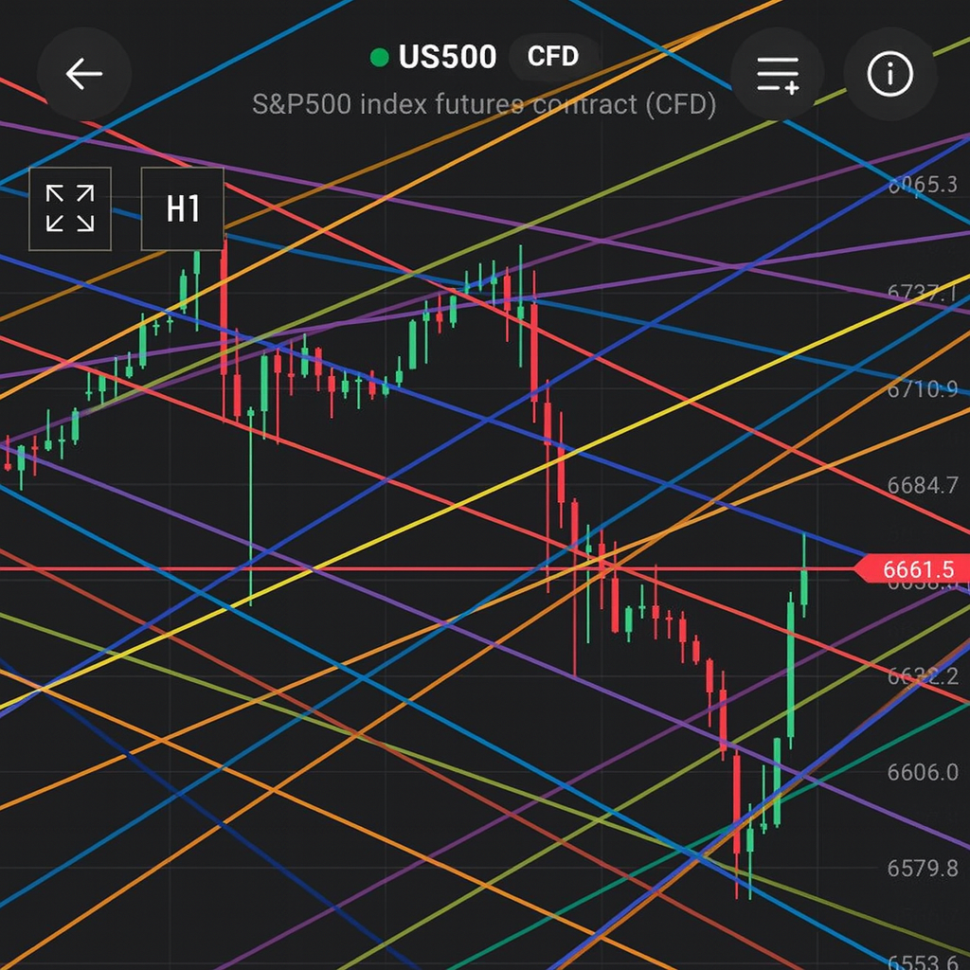This screenshot has width=970, height=970.
Task: Tap the back arrow icon
Action: (83, 74)
